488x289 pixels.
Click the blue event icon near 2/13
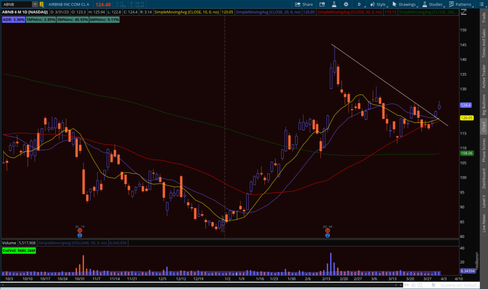coord(327,236)
